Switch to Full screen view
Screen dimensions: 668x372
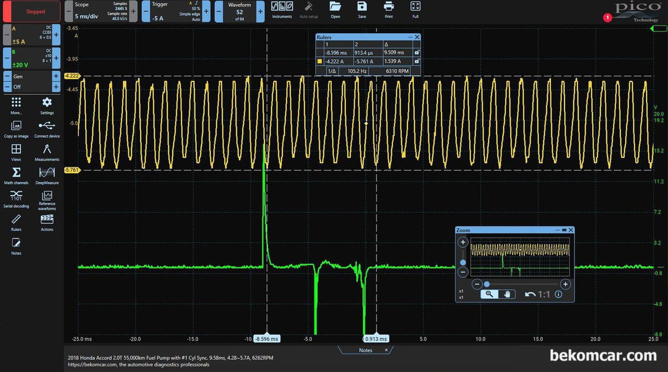[x=415, y=10]
